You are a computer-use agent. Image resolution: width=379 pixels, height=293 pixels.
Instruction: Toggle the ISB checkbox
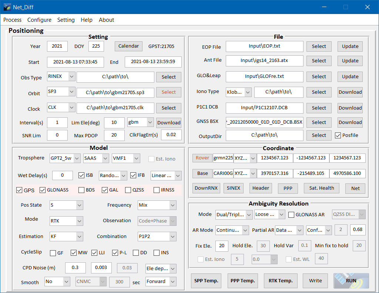[x=81, y=175]
